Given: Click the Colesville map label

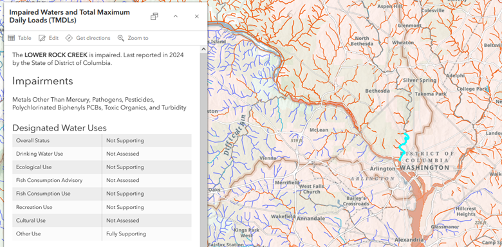Looking at the screenshot, I should [433, 10].
